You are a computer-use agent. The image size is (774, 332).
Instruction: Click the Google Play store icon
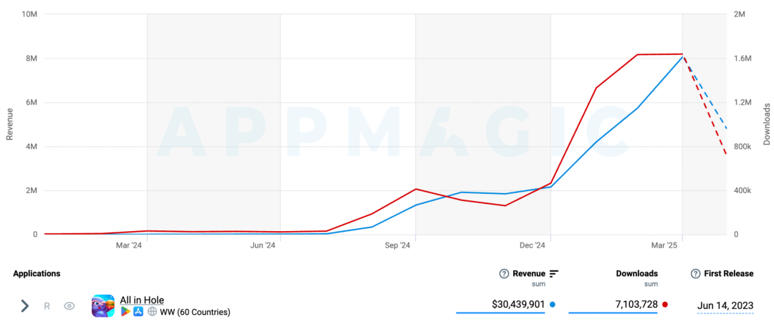click(x=125, y=312)
